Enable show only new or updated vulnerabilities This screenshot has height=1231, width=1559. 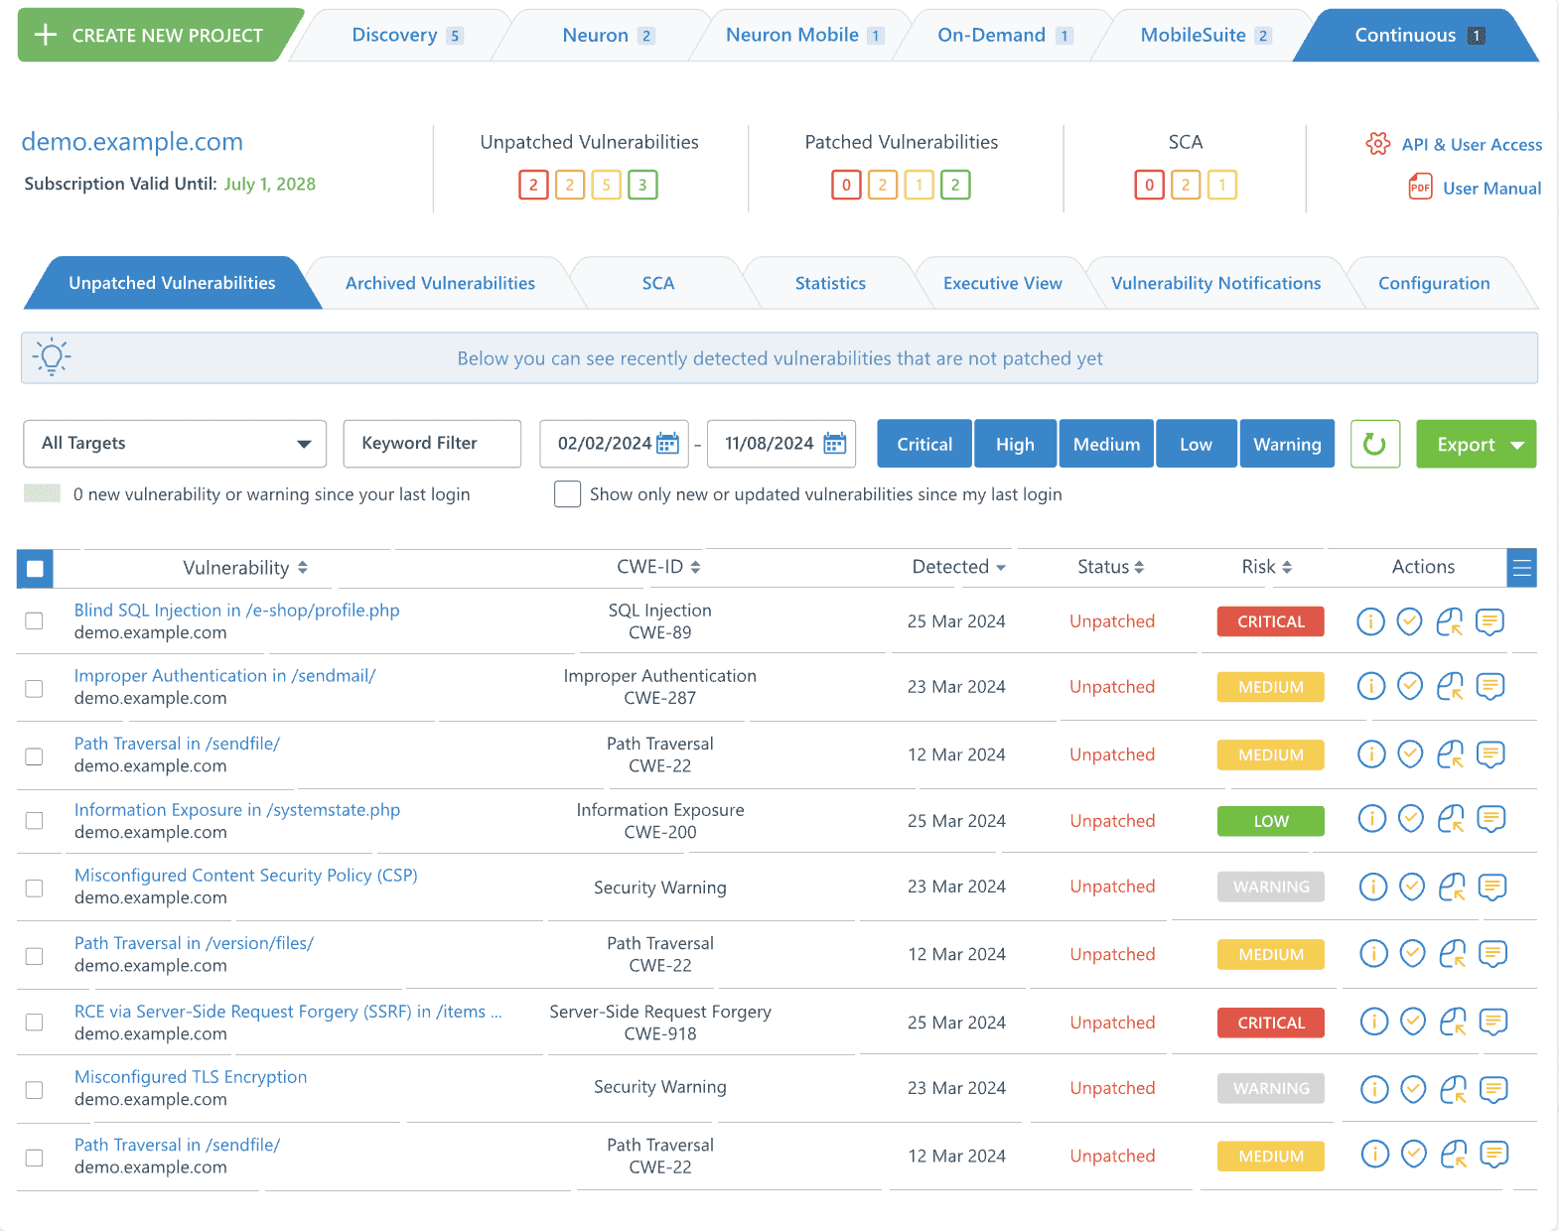pos(567,493)
